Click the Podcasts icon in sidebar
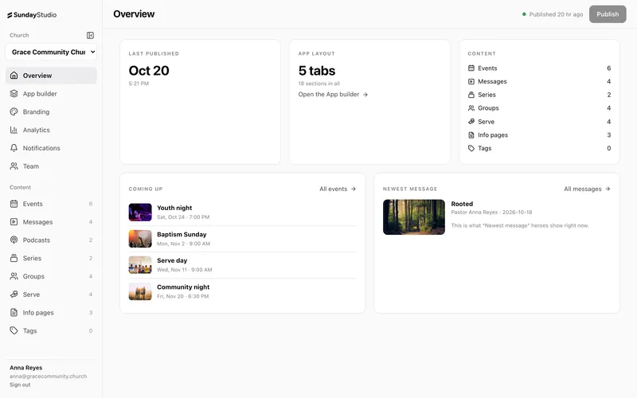This screenshot has height=398, width=637. click(x=14, y=240)
